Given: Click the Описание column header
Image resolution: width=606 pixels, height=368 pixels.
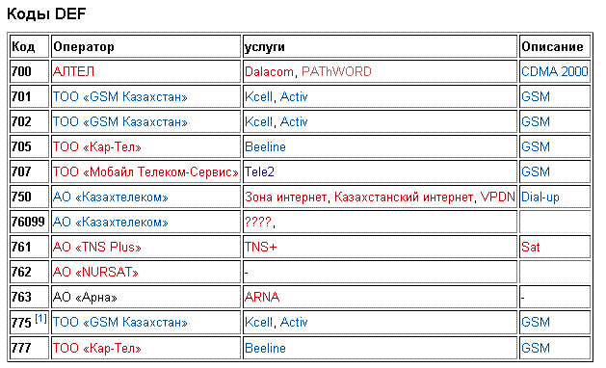Looking at the screenshot, I should coord(555,47).
